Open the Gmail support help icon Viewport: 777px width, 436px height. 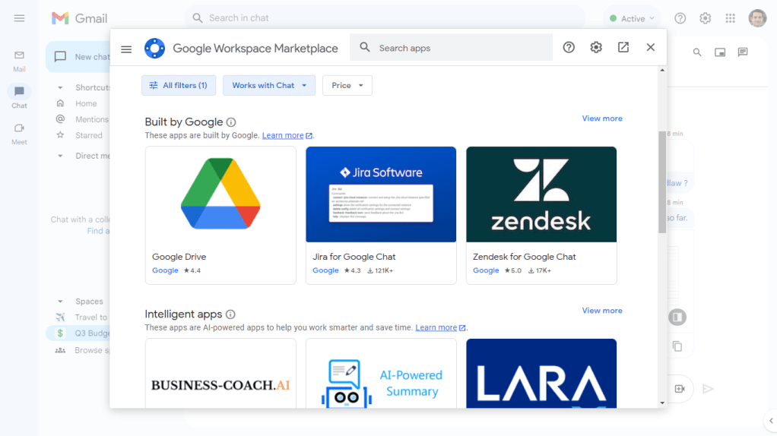(680, 18)
